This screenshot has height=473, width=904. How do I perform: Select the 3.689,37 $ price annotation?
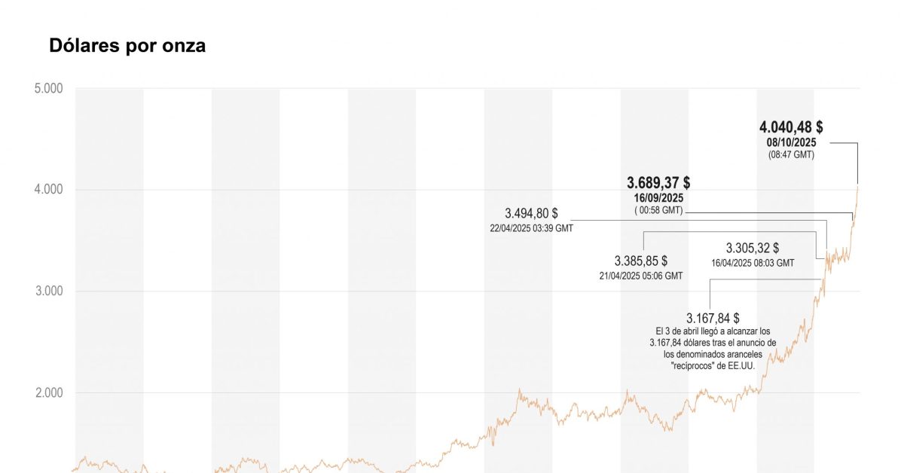tap(658, 183)
